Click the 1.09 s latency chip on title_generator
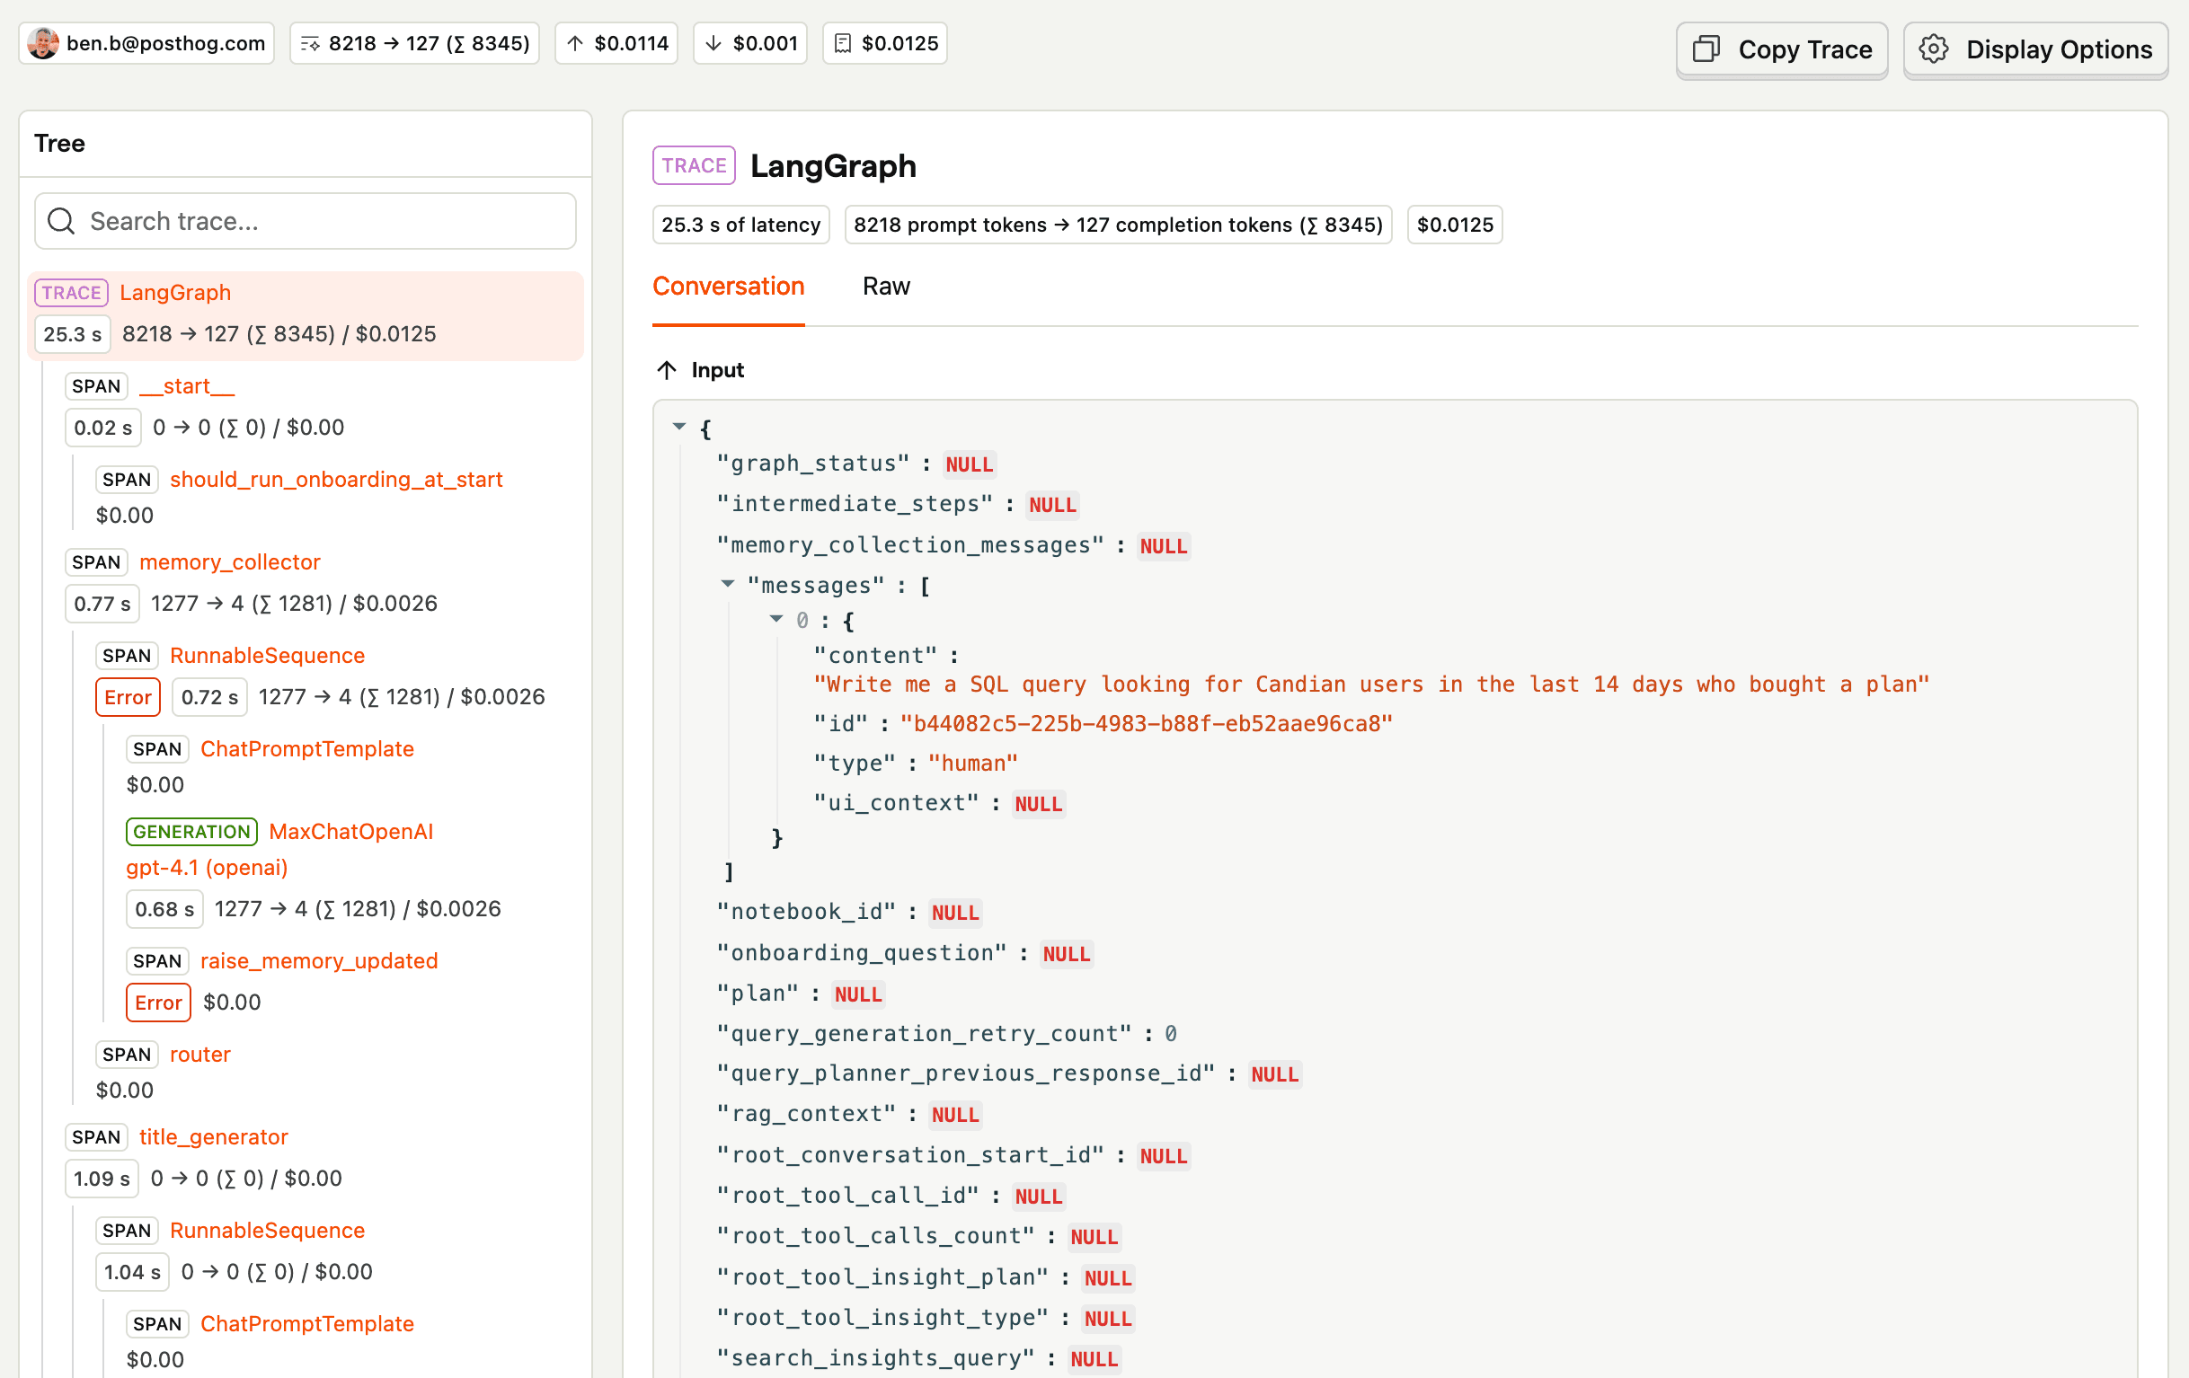The width and height of the screenshot is (2189, 1378). (x=101, y=1179)
